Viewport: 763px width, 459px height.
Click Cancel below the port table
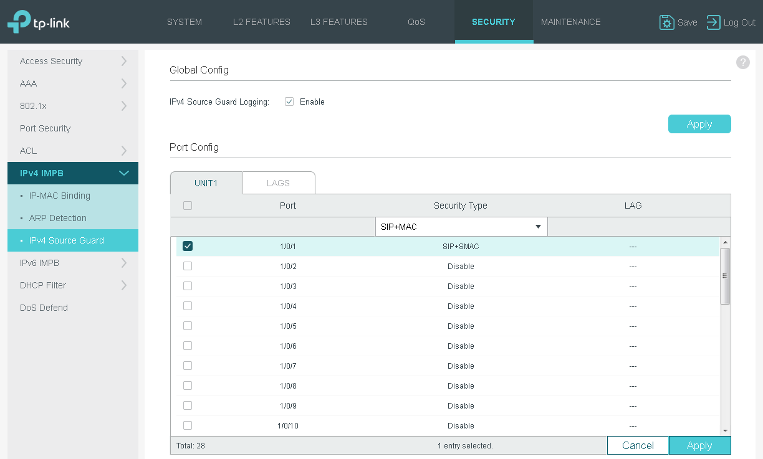click(638, 445)
